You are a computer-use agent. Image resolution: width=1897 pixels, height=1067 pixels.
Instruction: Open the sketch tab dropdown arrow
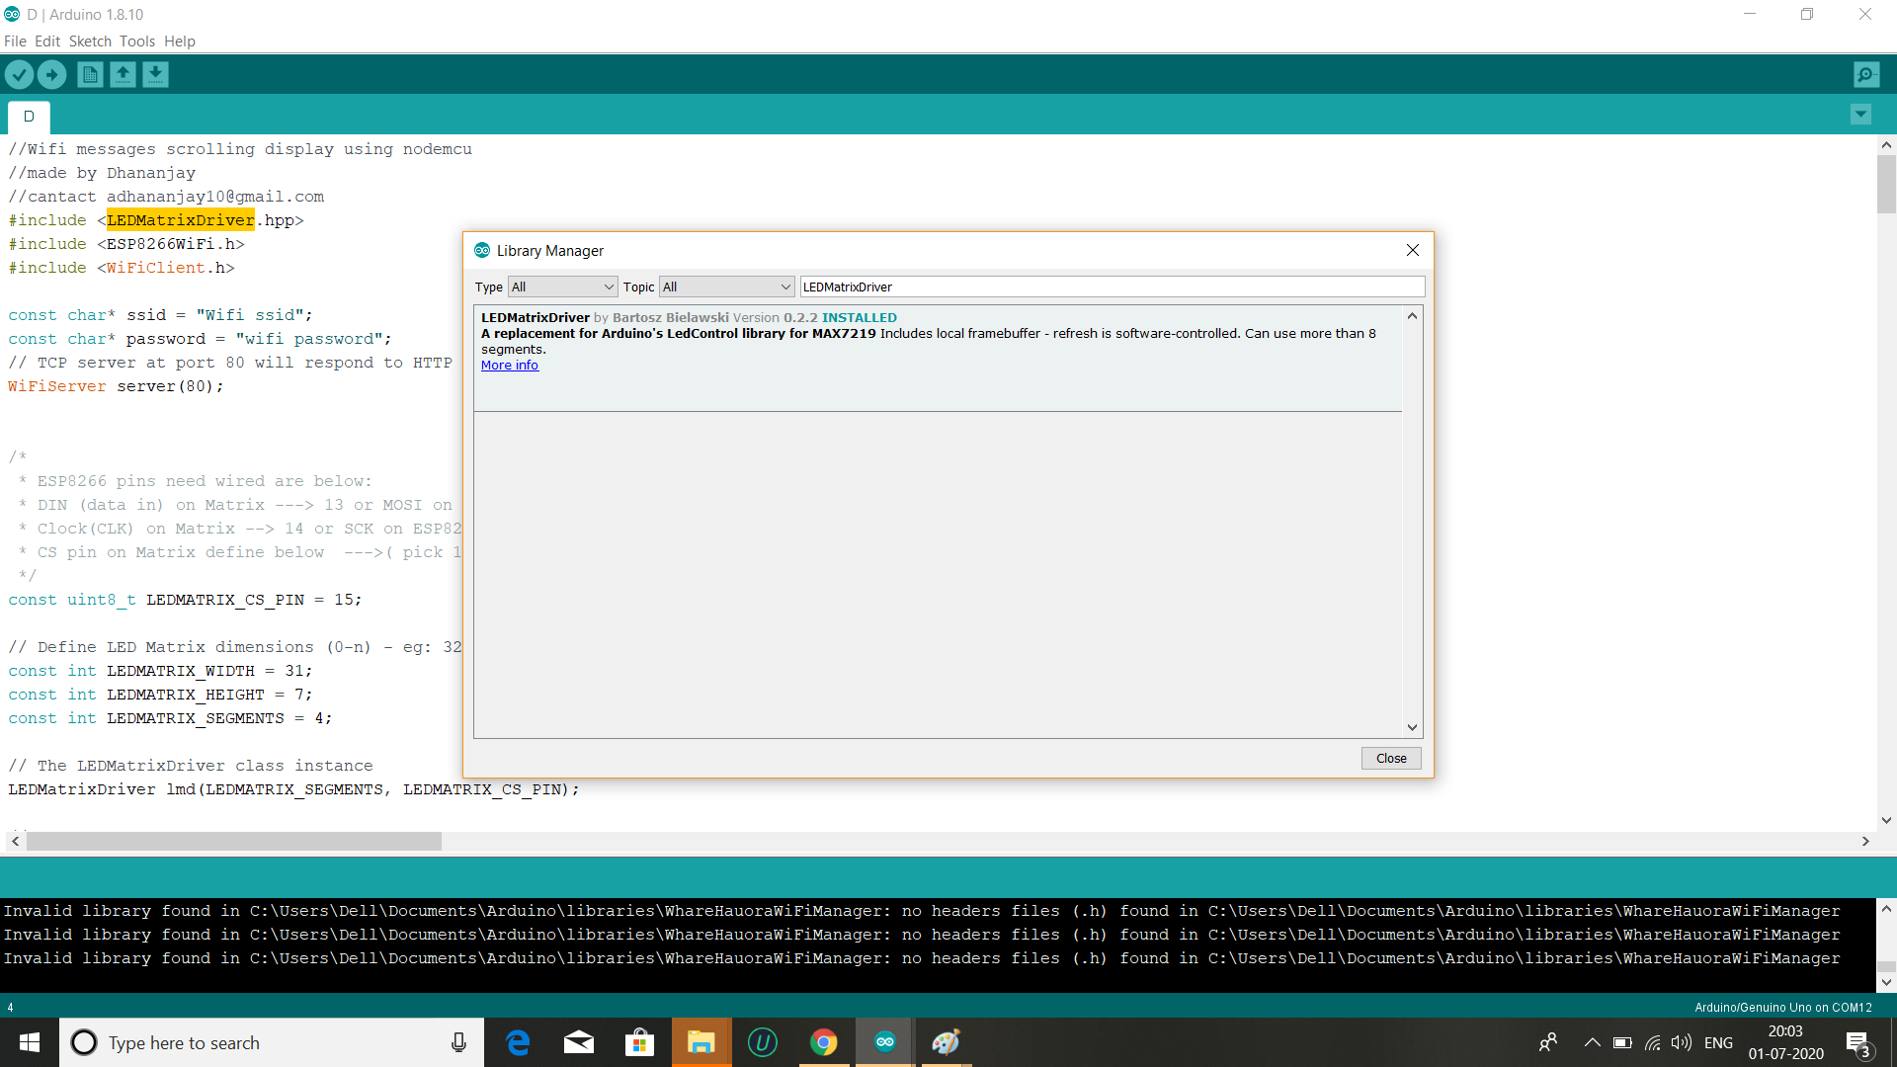click(x=1860, y=115)
